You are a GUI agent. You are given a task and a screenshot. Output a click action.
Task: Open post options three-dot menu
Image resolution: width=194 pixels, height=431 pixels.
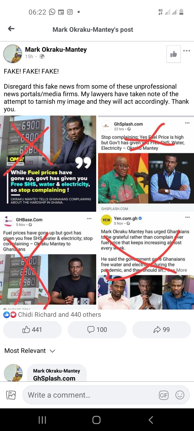[x=186, y=51]
